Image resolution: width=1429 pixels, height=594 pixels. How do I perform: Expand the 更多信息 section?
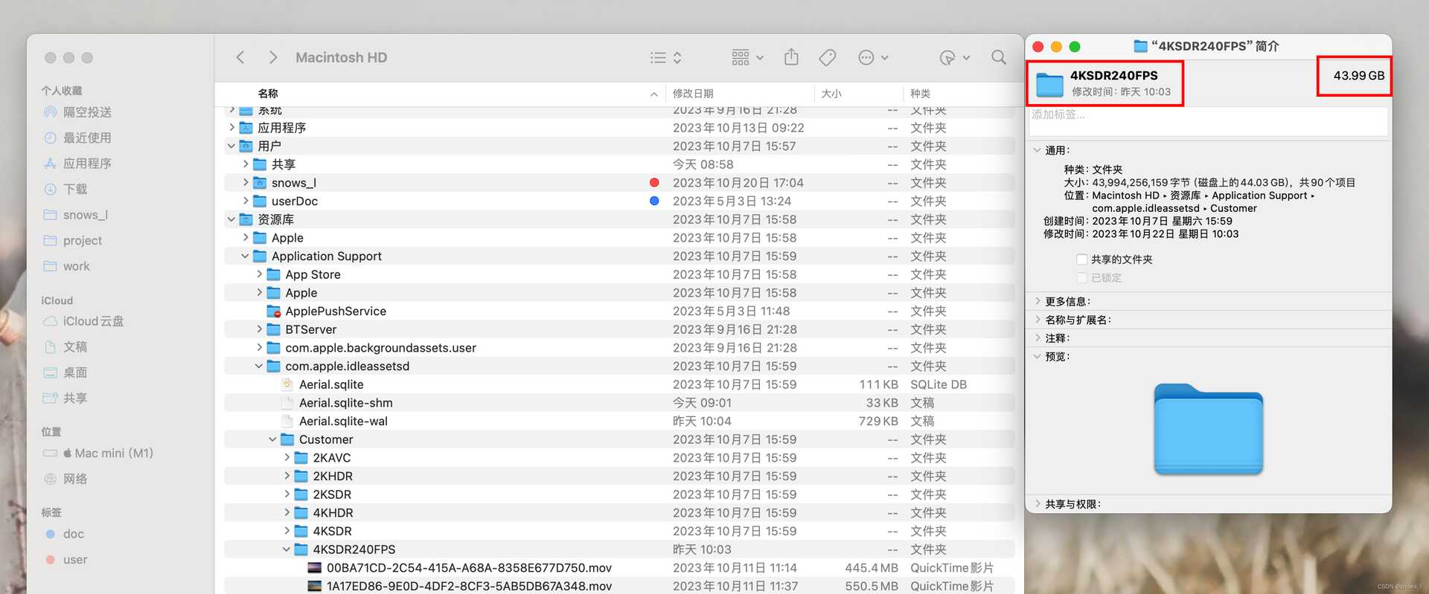pos(1038,301)
